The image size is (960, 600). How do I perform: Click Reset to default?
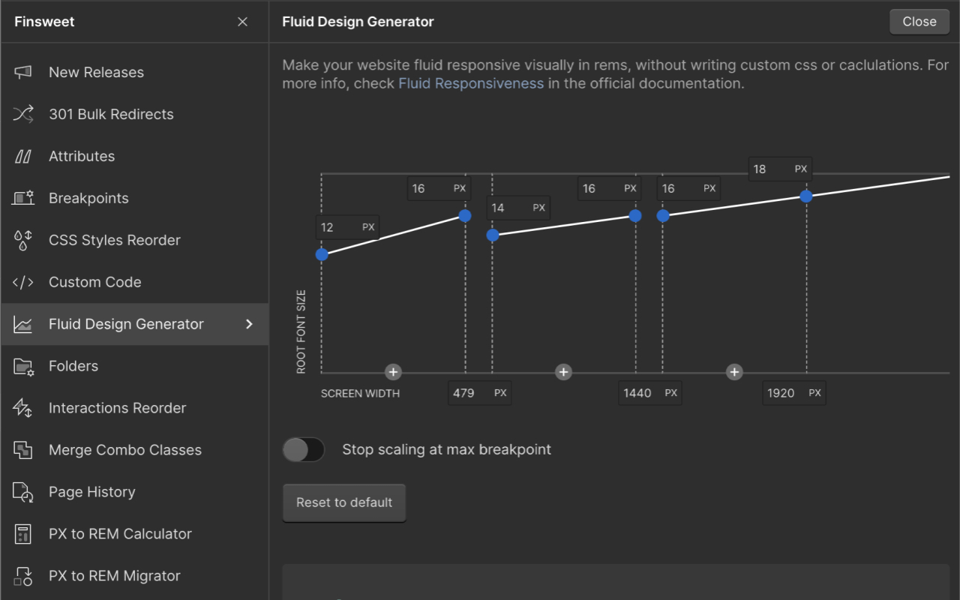click(x=343, y=502)
